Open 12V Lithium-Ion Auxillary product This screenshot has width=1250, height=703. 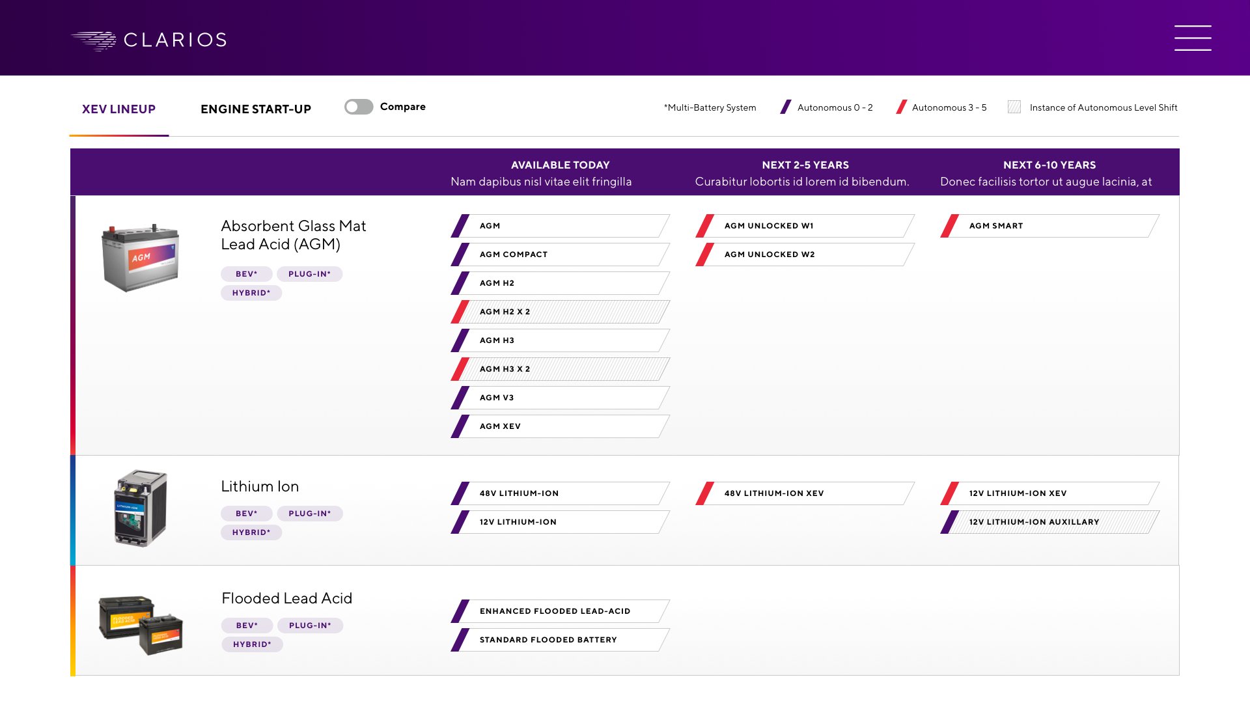(1049, 522)
